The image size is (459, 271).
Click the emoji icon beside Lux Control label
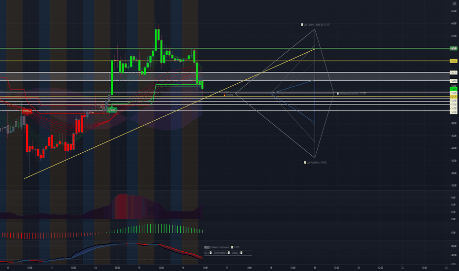tap(302, 25)
